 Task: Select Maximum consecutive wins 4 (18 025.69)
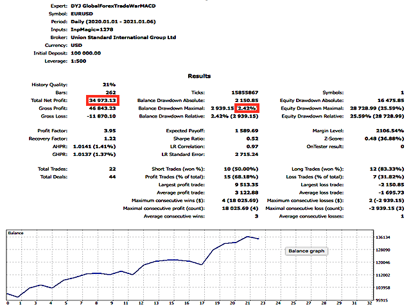pyautogui.click(x=240, y=200)
